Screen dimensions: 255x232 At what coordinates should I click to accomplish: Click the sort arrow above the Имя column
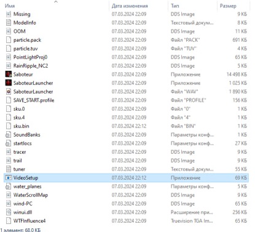pos(56,2)
